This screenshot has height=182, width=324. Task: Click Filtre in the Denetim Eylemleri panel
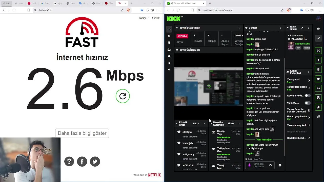231,124
